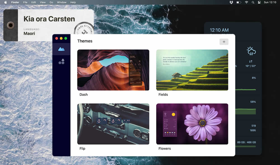Click the Kia ora Carsten greeting
Screen dimensions: 280x165
(49, 19)
